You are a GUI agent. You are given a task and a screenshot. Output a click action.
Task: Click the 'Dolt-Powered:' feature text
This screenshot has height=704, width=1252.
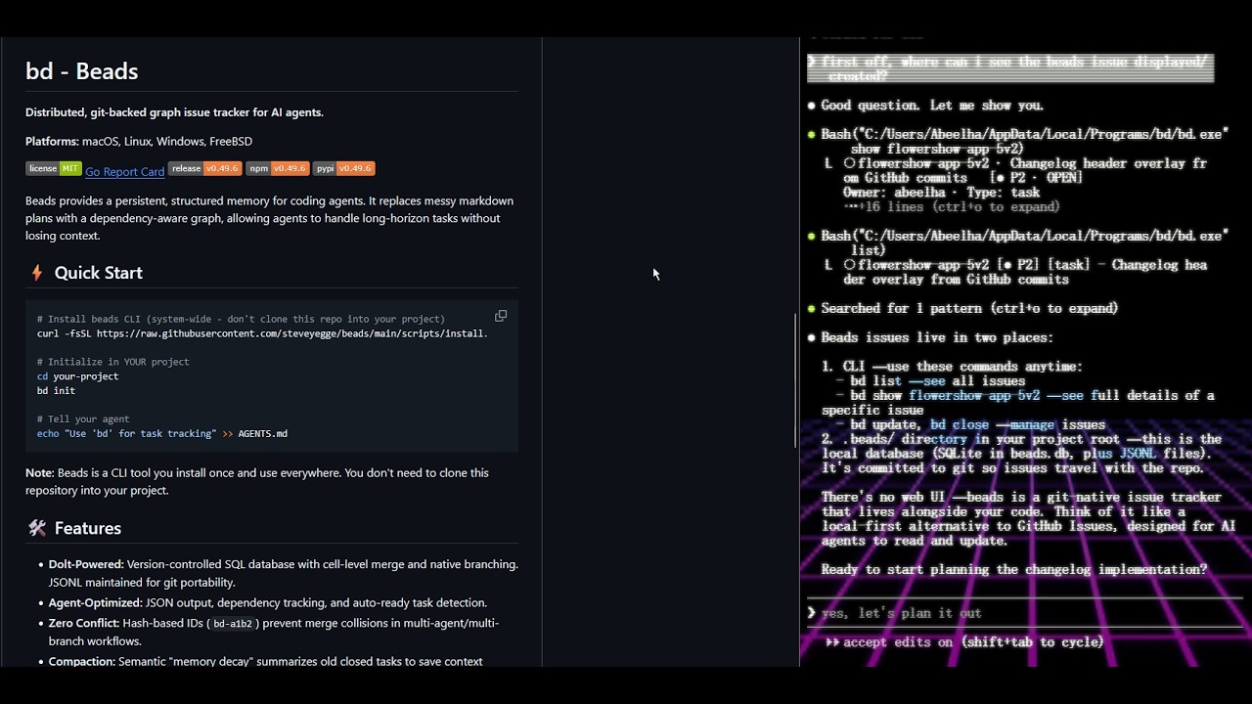pyautogui.click(x=86, y=564)
